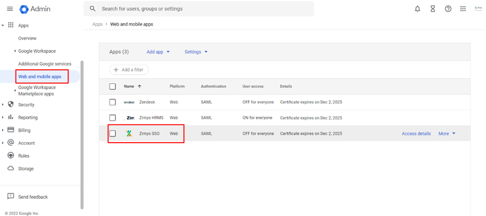
Task: Click the Rules icon in sidebar
Action: (x=10, y=155)
